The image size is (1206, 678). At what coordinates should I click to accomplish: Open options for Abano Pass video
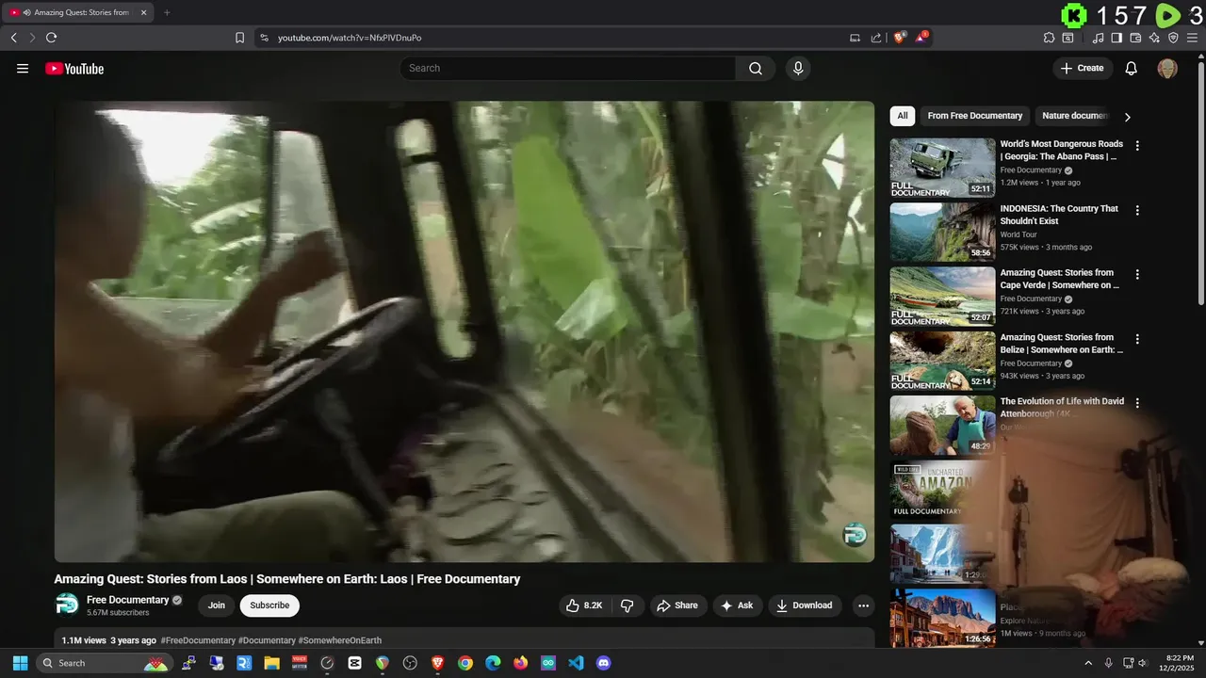(x=1137, y=146)
